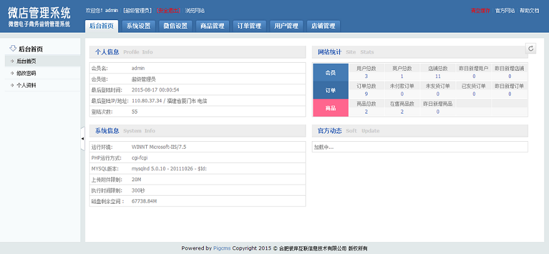This screenshot has width=549, height=254.
Task: Collapse the sidebar using the arrow handle
Action: point(82,139)
